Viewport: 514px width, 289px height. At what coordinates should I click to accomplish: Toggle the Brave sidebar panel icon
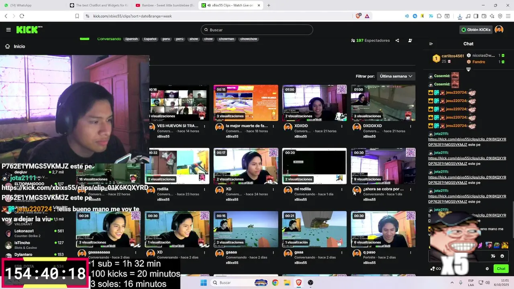pos(476,16)
